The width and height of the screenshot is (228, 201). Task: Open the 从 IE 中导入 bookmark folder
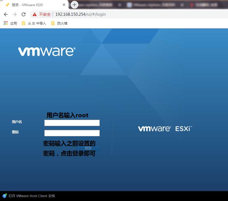(34, 24)
